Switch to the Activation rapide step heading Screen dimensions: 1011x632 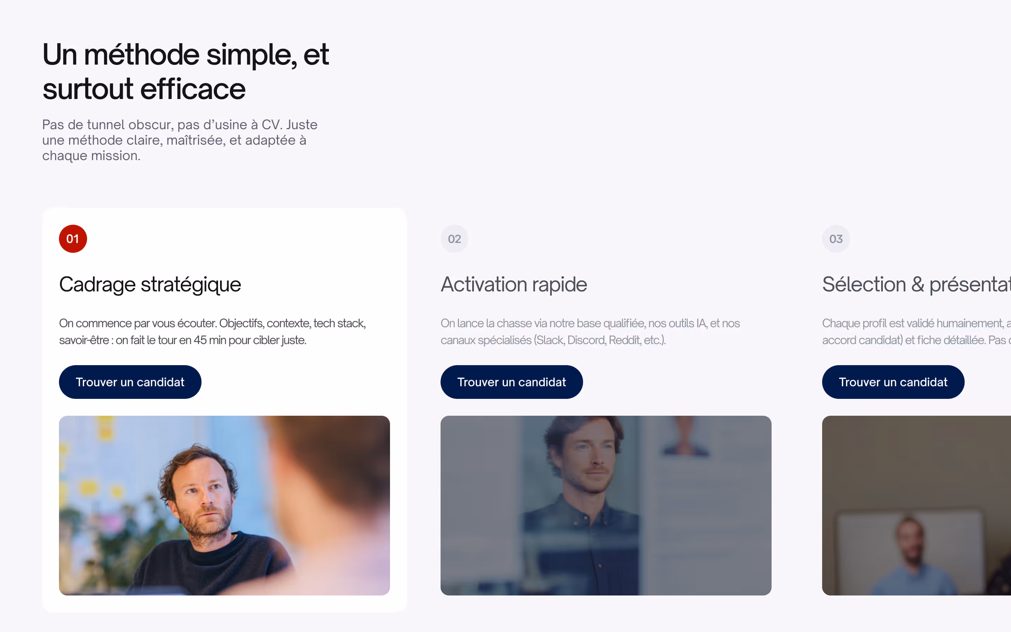click(x=514, y=285)
